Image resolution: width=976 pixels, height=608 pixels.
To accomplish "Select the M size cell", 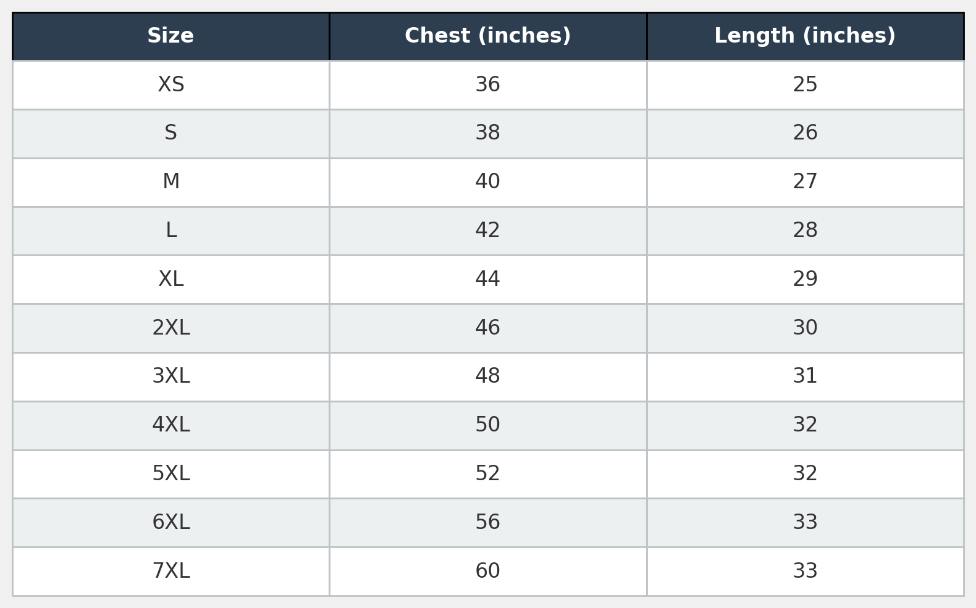I will (170, 182).
